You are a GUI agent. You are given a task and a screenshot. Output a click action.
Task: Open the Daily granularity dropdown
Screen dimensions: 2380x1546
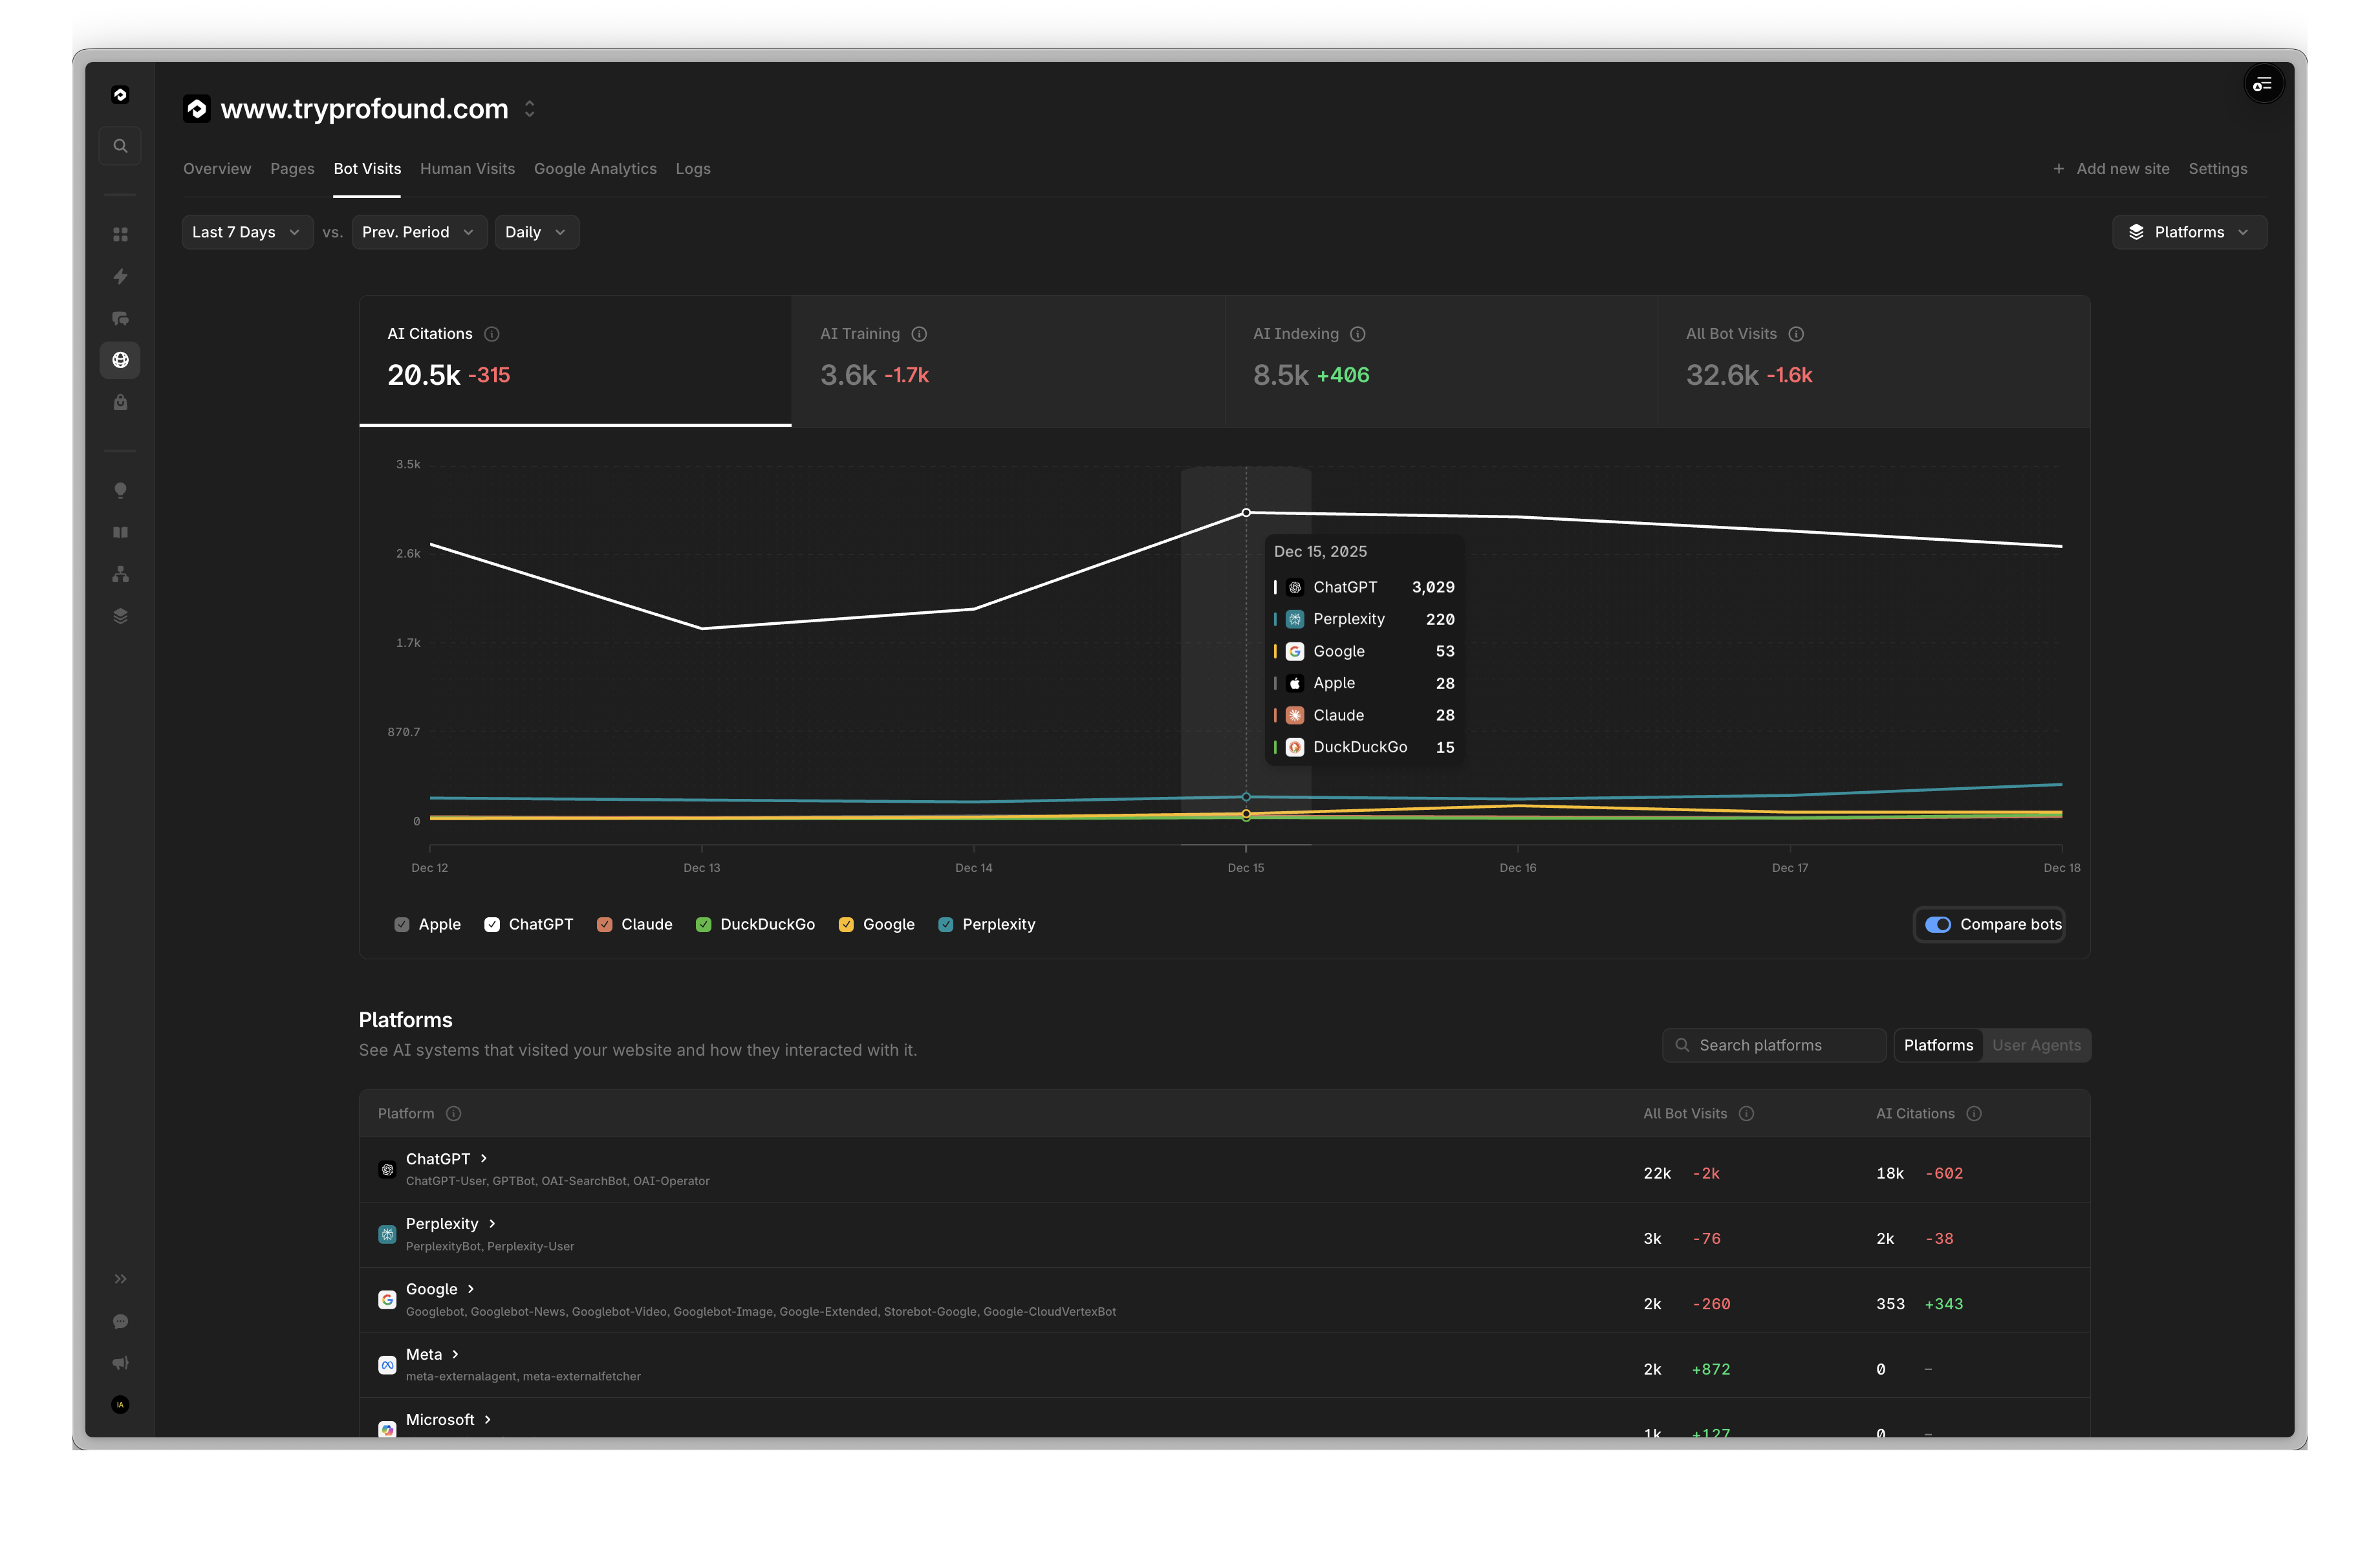tap(536, 232)
